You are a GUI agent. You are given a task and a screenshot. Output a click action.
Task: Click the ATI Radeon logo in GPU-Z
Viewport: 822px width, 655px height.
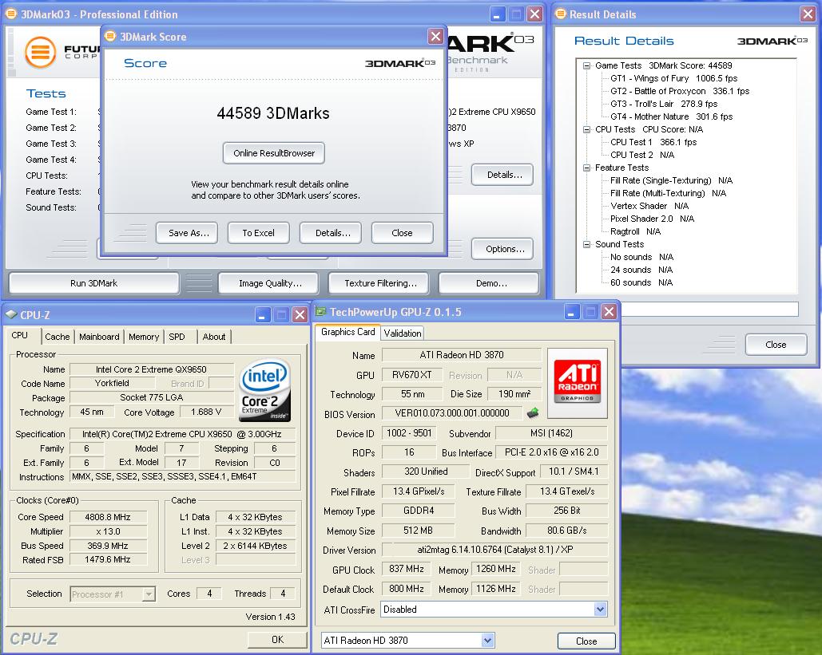(x=578, y=383)
